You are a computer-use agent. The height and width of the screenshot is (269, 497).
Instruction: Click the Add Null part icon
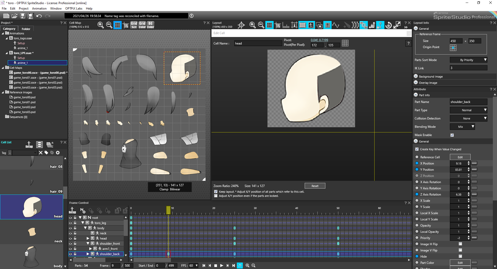[83, 211]
